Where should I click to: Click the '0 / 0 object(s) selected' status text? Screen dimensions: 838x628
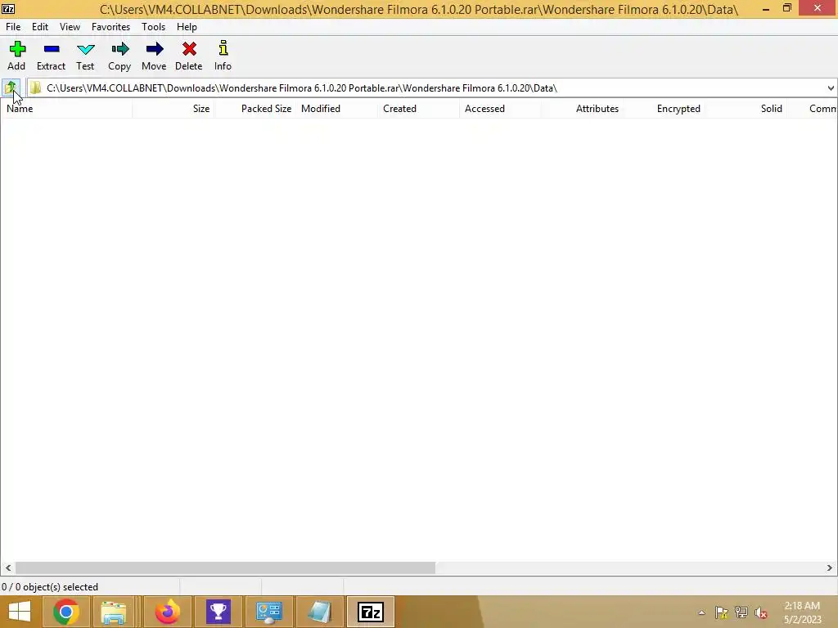pos(50,587)
